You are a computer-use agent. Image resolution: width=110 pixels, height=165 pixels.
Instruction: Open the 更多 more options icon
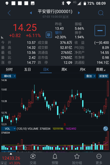tap(99, 156)
